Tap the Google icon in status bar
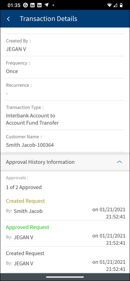The width and height of the screenshot is (130, 281). tap(26, 5)
